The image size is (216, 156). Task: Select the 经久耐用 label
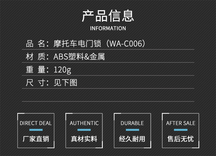(x=132, y=139)
